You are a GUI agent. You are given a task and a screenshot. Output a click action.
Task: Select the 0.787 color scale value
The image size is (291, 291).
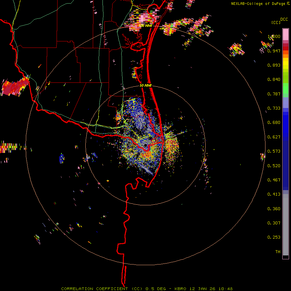pos(274,94)
